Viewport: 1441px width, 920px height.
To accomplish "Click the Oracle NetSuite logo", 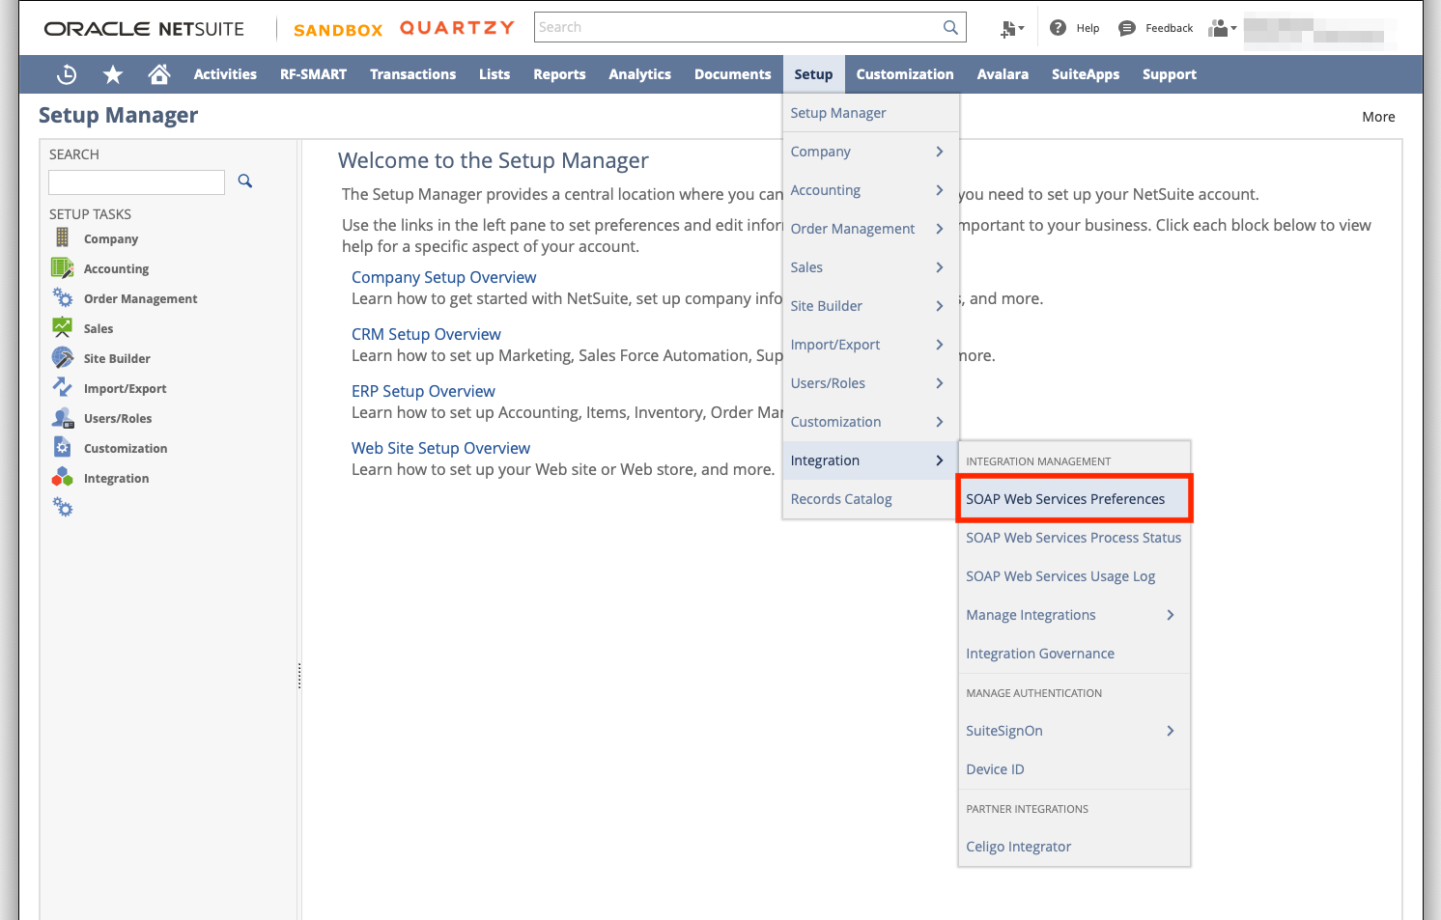I will pos(144,29).
